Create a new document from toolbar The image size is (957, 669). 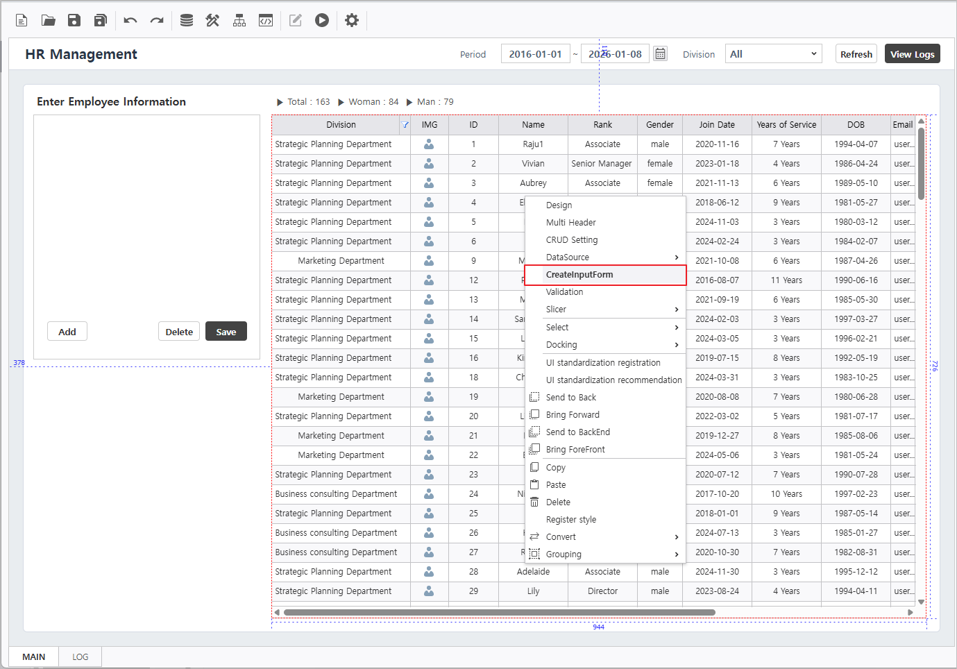(22, 20)
